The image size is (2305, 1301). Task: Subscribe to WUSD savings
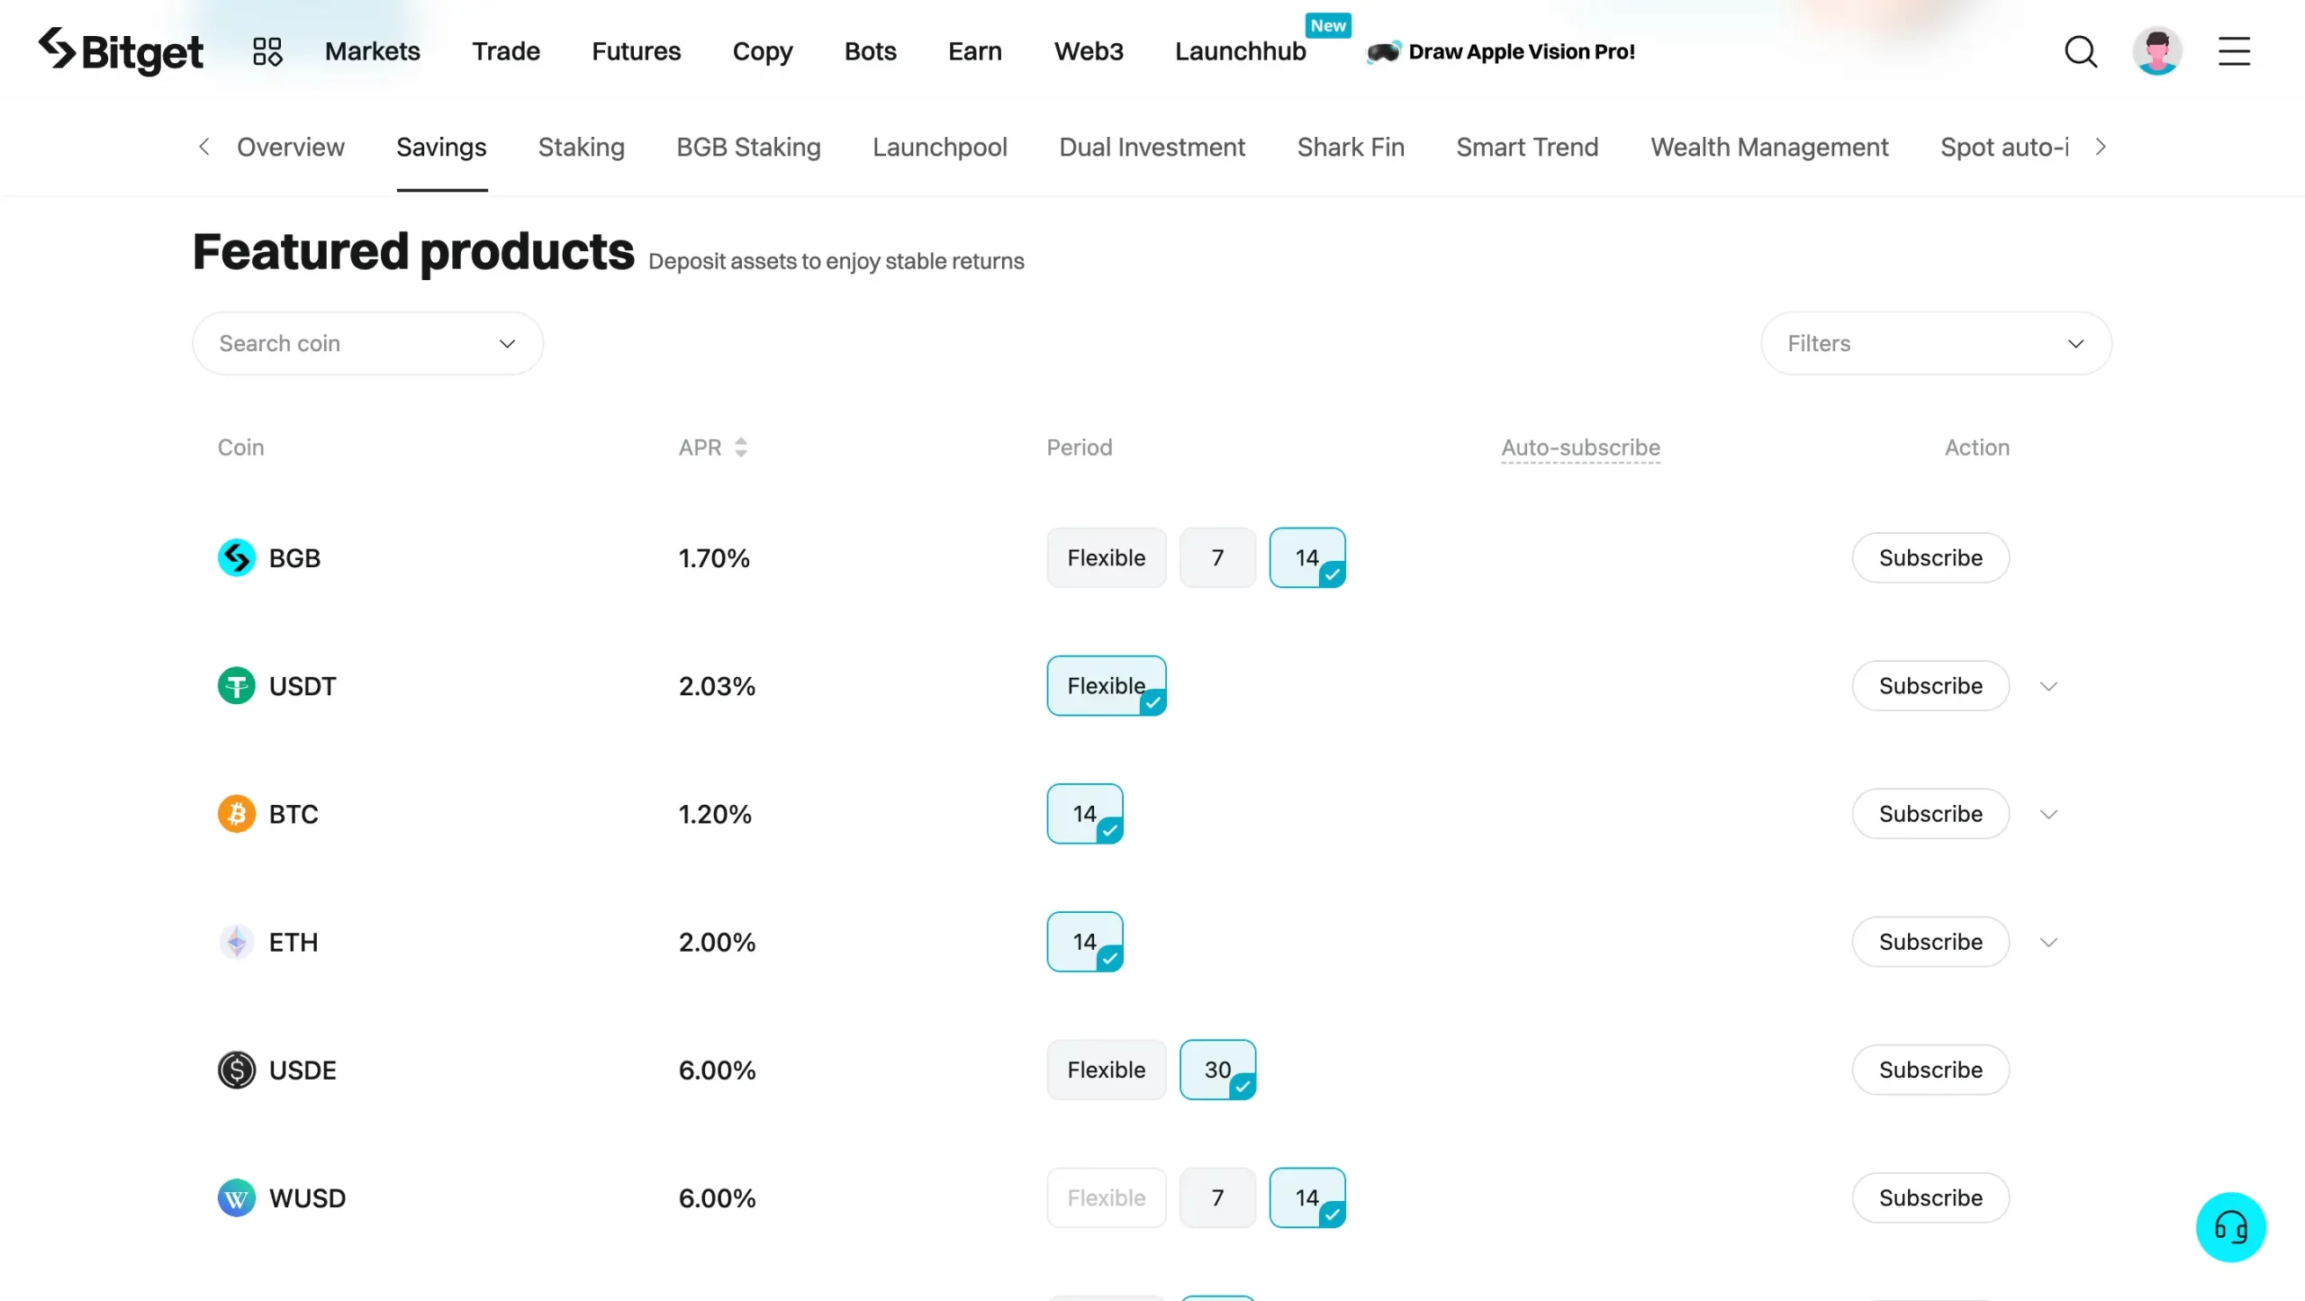coord(1930,1198)
